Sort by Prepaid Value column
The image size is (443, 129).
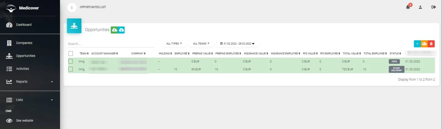202,53
